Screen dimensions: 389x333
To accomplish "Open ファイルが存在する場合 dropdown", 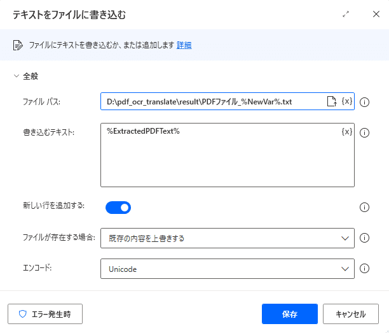I will pyautogui.click(x=228, y=238).
